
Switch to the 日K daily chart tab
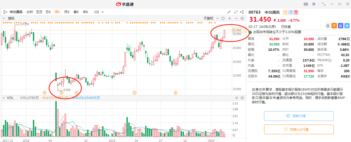(48, 12)
